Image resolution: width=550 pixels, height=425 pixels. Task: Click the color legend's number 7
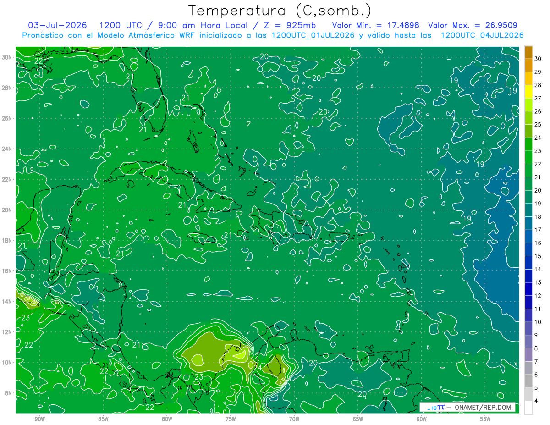click(x=536, y=362)
